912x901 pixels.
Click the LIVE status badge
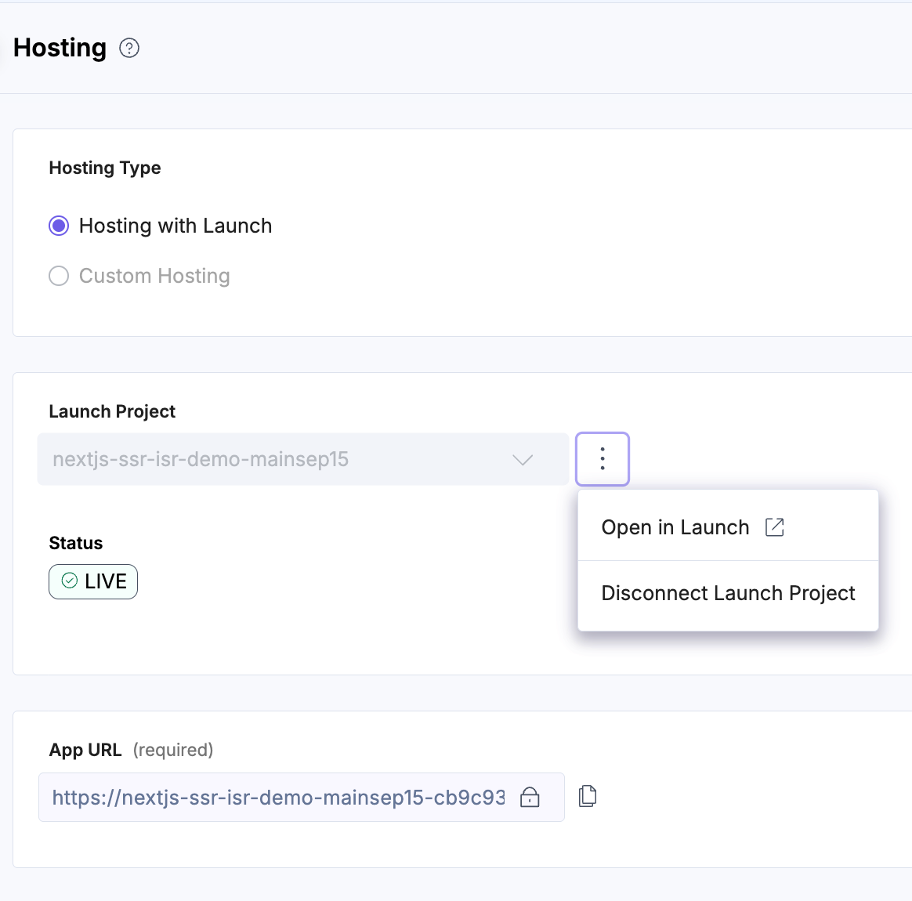[x=94, y=581]
